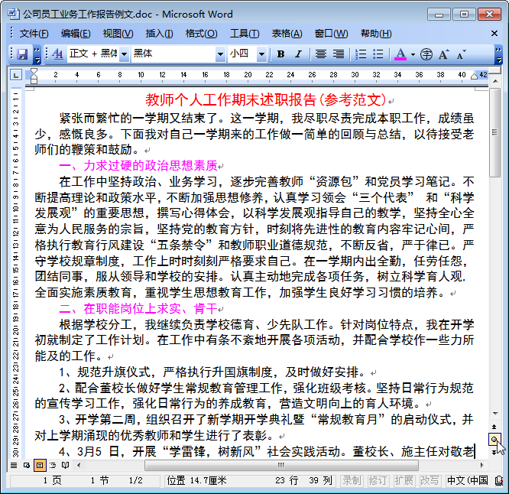Screen dimensions: 509x494
Task: Click heading 一、力求过硬的政治思想素质
Action: pos(138,166)
